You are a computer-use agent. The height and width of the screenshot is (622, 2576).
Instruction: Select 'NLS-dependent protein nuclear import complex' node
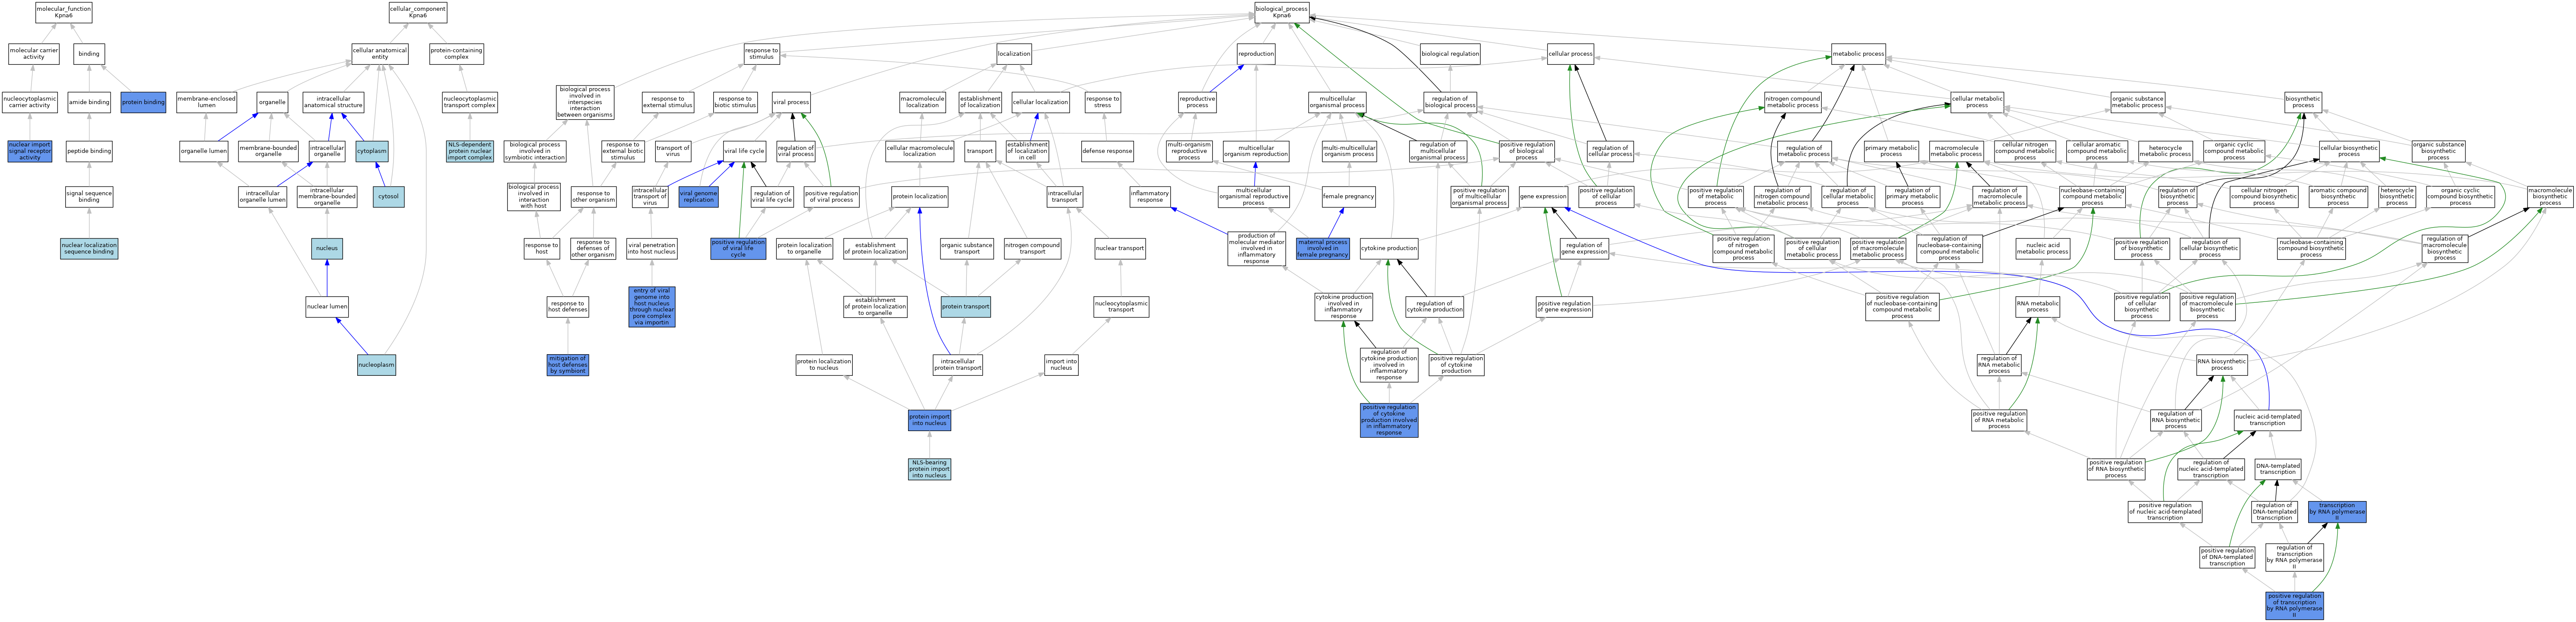470,151
